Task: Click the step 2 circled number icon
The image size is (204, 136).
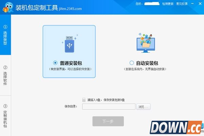Action: (5, 67)
